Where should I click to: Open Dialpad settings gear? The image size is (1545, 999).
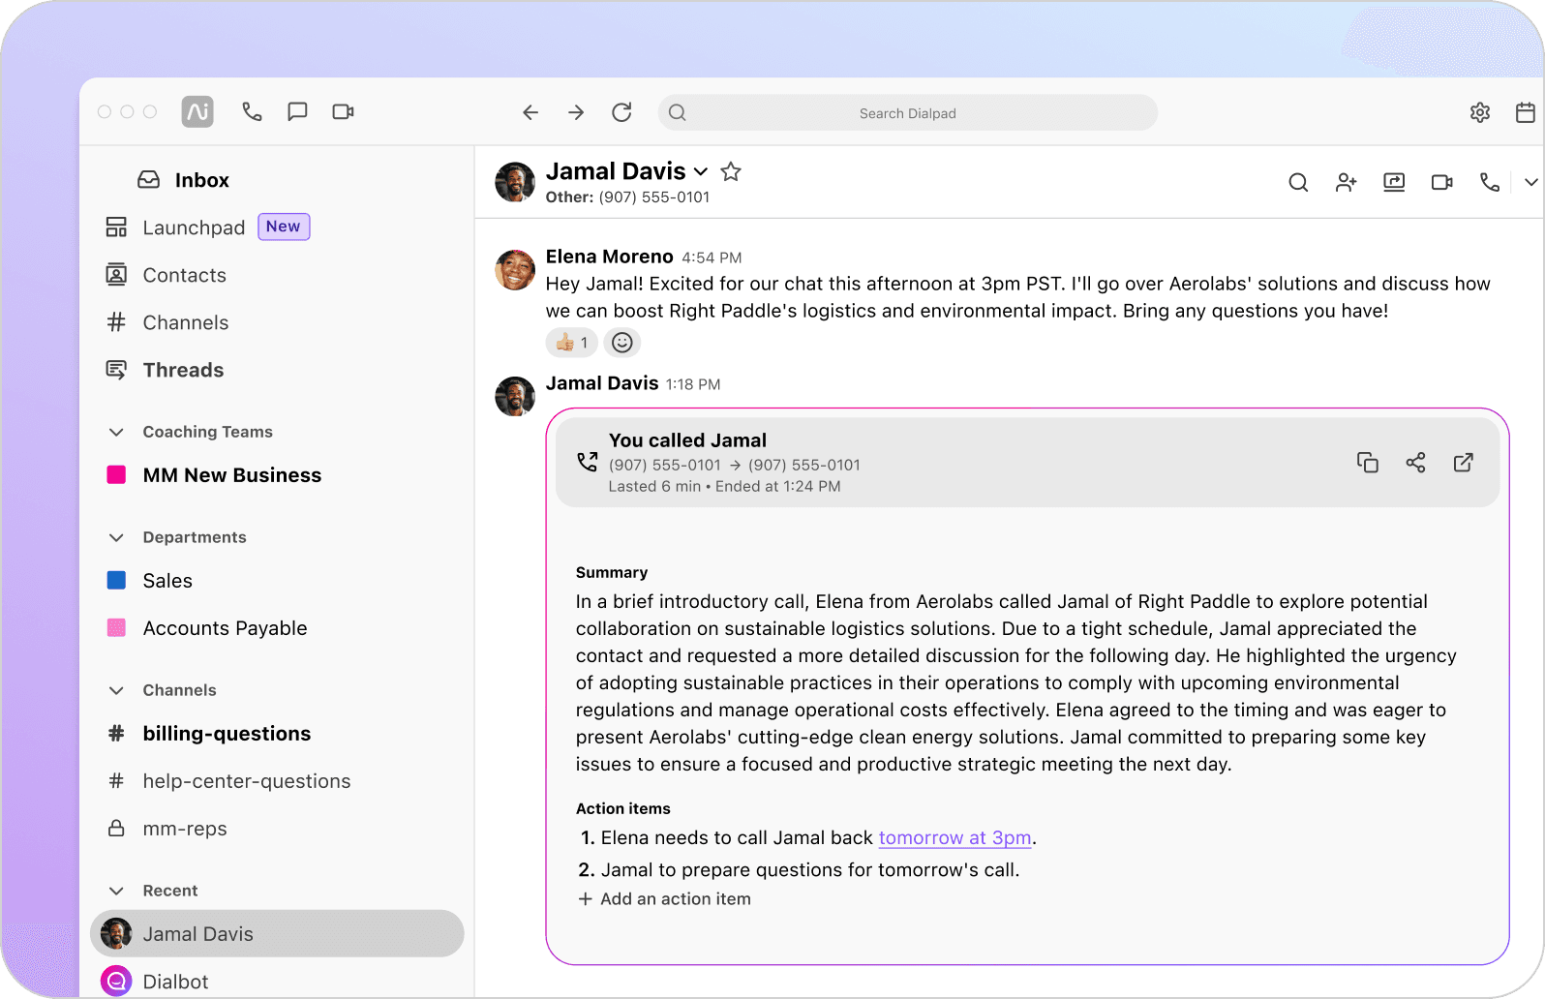click(x=1479, y=113)
